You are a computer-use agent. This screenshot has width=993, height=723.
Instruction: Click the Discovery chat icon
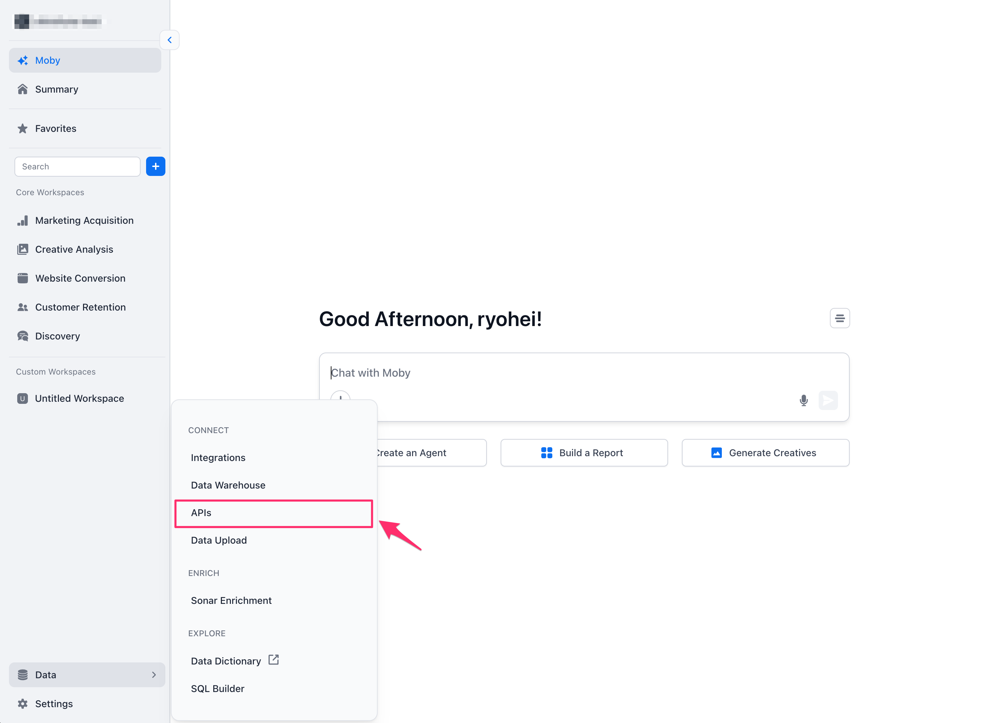(x=23, y=336)
